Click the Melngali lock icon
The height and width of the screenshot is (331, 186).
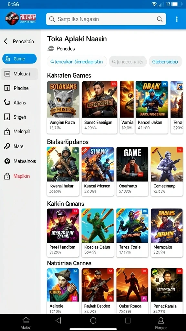[x=7, y=132]
